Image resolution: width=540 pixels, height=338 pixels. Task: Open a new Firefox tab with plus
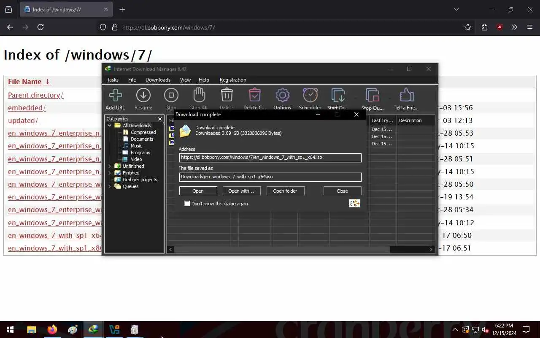(122, 9)
